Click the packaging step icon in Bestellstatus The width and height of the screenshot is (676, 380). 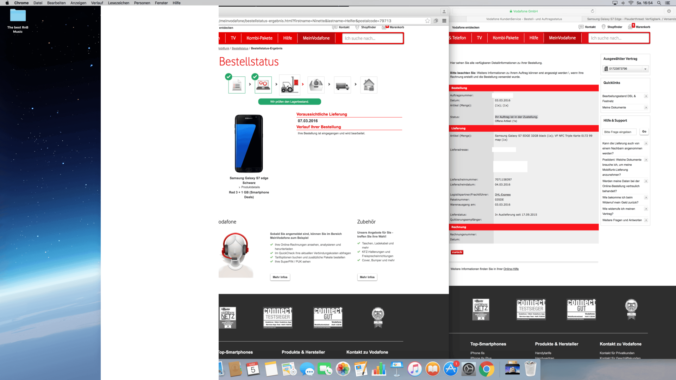[316, 85]
